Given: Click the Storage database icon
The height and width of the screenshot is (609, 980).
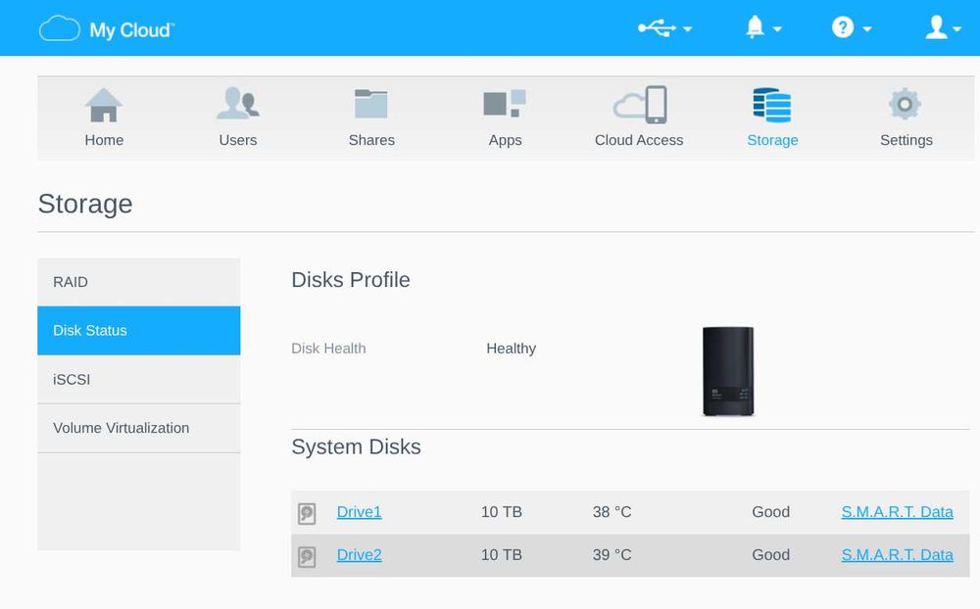Looking at the screenshot, I should click(x=772, y=105).
